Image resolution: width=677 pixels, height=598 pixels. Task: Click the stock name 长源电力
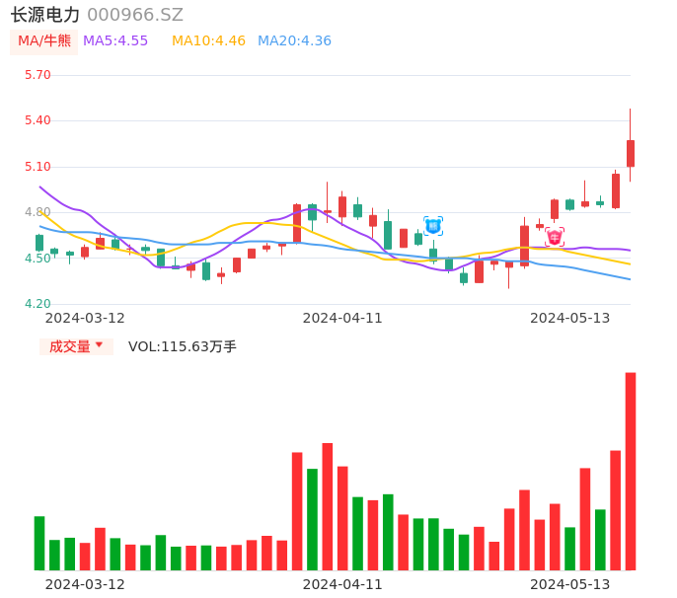45,15
